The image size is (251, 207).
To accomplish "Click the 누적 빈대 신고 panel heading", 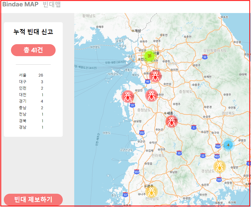I will [x=33, y=32].
